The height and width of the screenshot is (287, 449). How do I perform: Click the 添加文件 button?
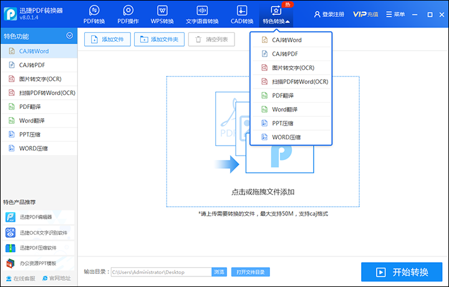(x=107, y=39)
